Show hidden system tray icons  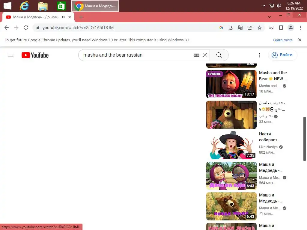tap(264, 6)
